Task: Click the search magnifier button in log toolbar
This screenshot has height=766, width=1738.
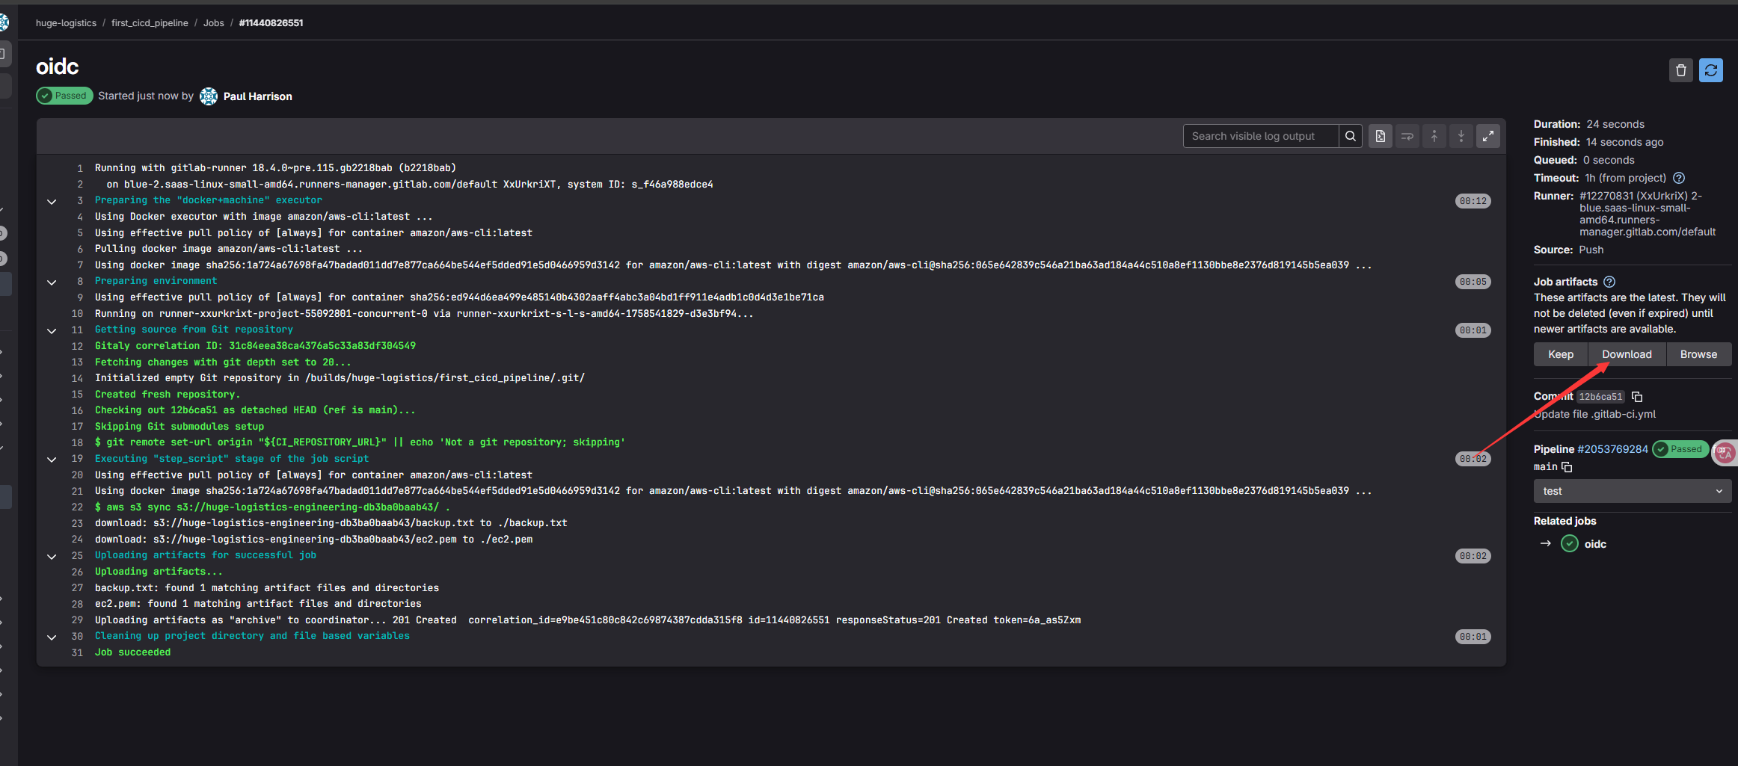Action: tap(1350, 136)
